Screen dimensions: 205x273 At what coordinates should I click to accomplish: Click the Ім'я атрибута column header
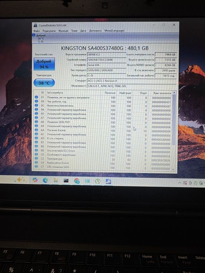[x=55, y=93]
